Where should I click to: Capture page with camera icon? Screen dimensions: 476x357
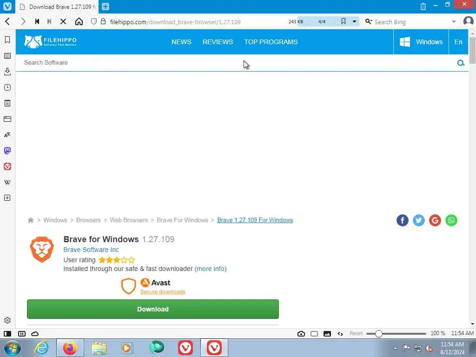(x=301, y=334)
